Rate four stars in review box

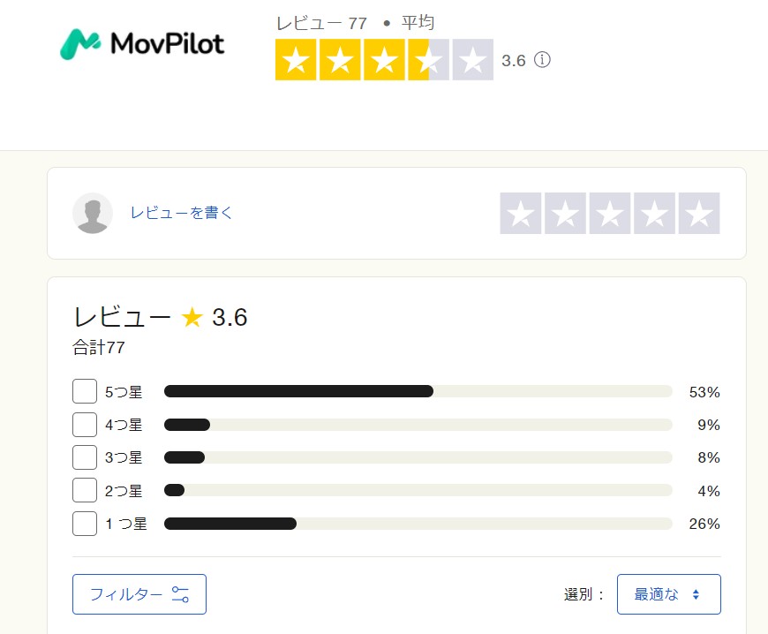[x=654, y=213]
